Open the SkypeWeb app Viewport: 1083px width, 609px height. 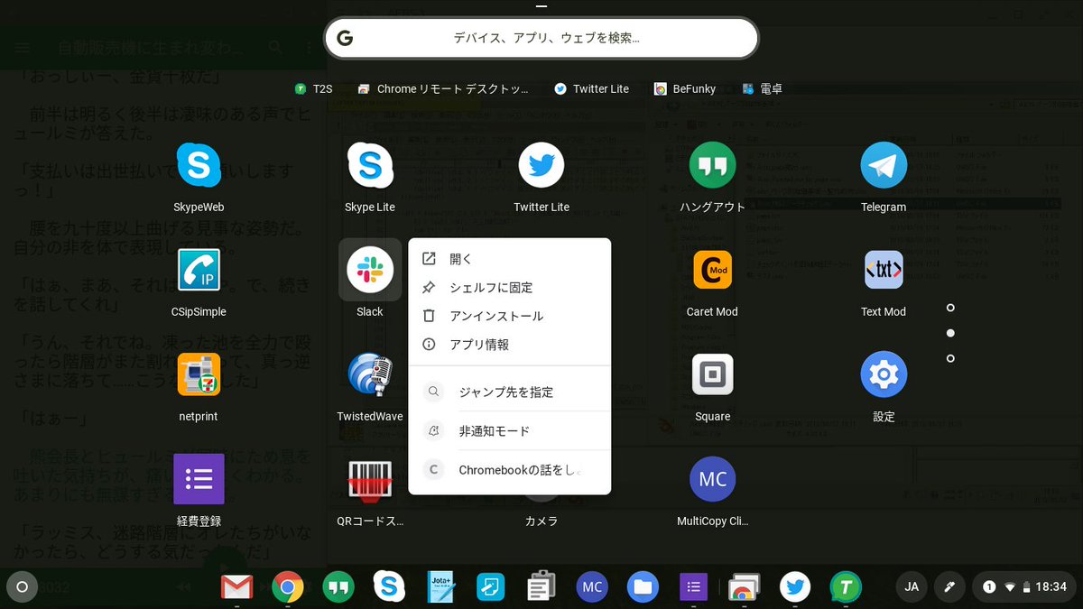199,165
